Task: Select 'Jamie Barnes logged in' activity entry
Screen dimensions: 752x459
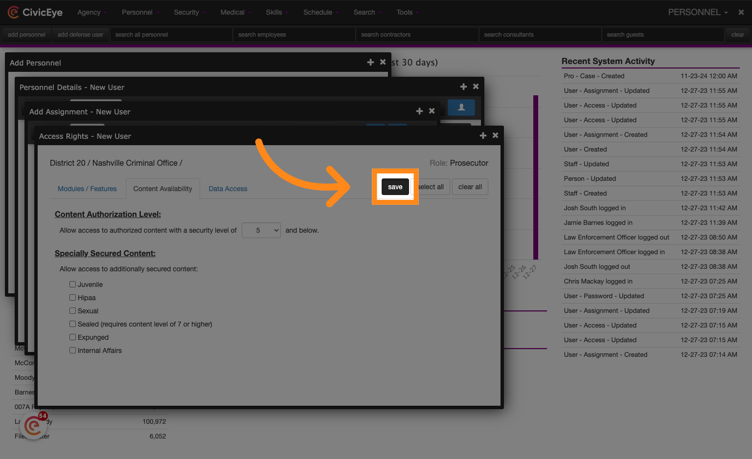Action: [650, 222]
